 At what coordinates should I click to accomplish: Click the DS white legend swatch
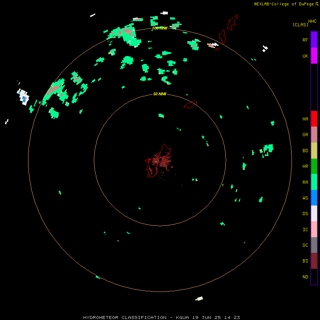tap(314, 213)
